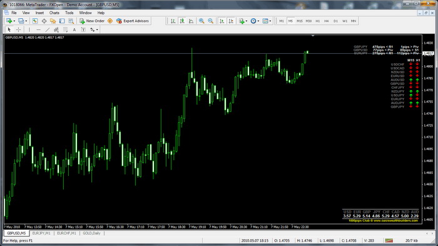This screenshot has height=246, width=438.
Task: Open the Window menu
Action: pos(85,13)
